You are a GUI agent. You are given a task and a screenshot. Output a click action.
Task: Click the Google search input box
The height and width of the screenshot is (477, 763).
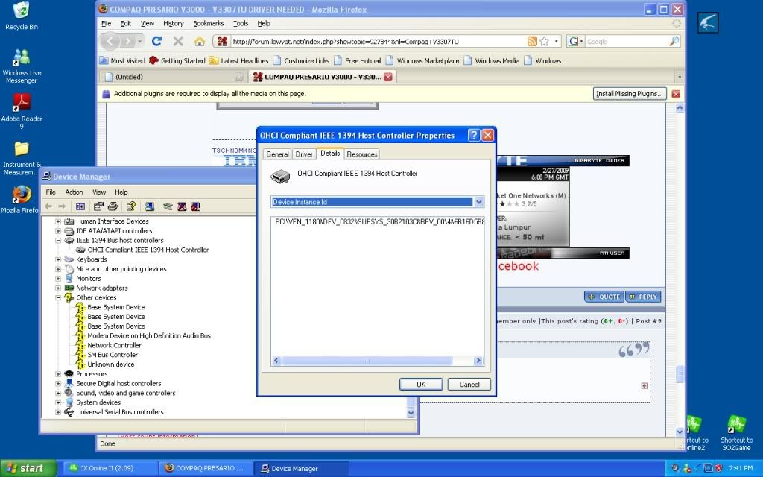[626, 42]
